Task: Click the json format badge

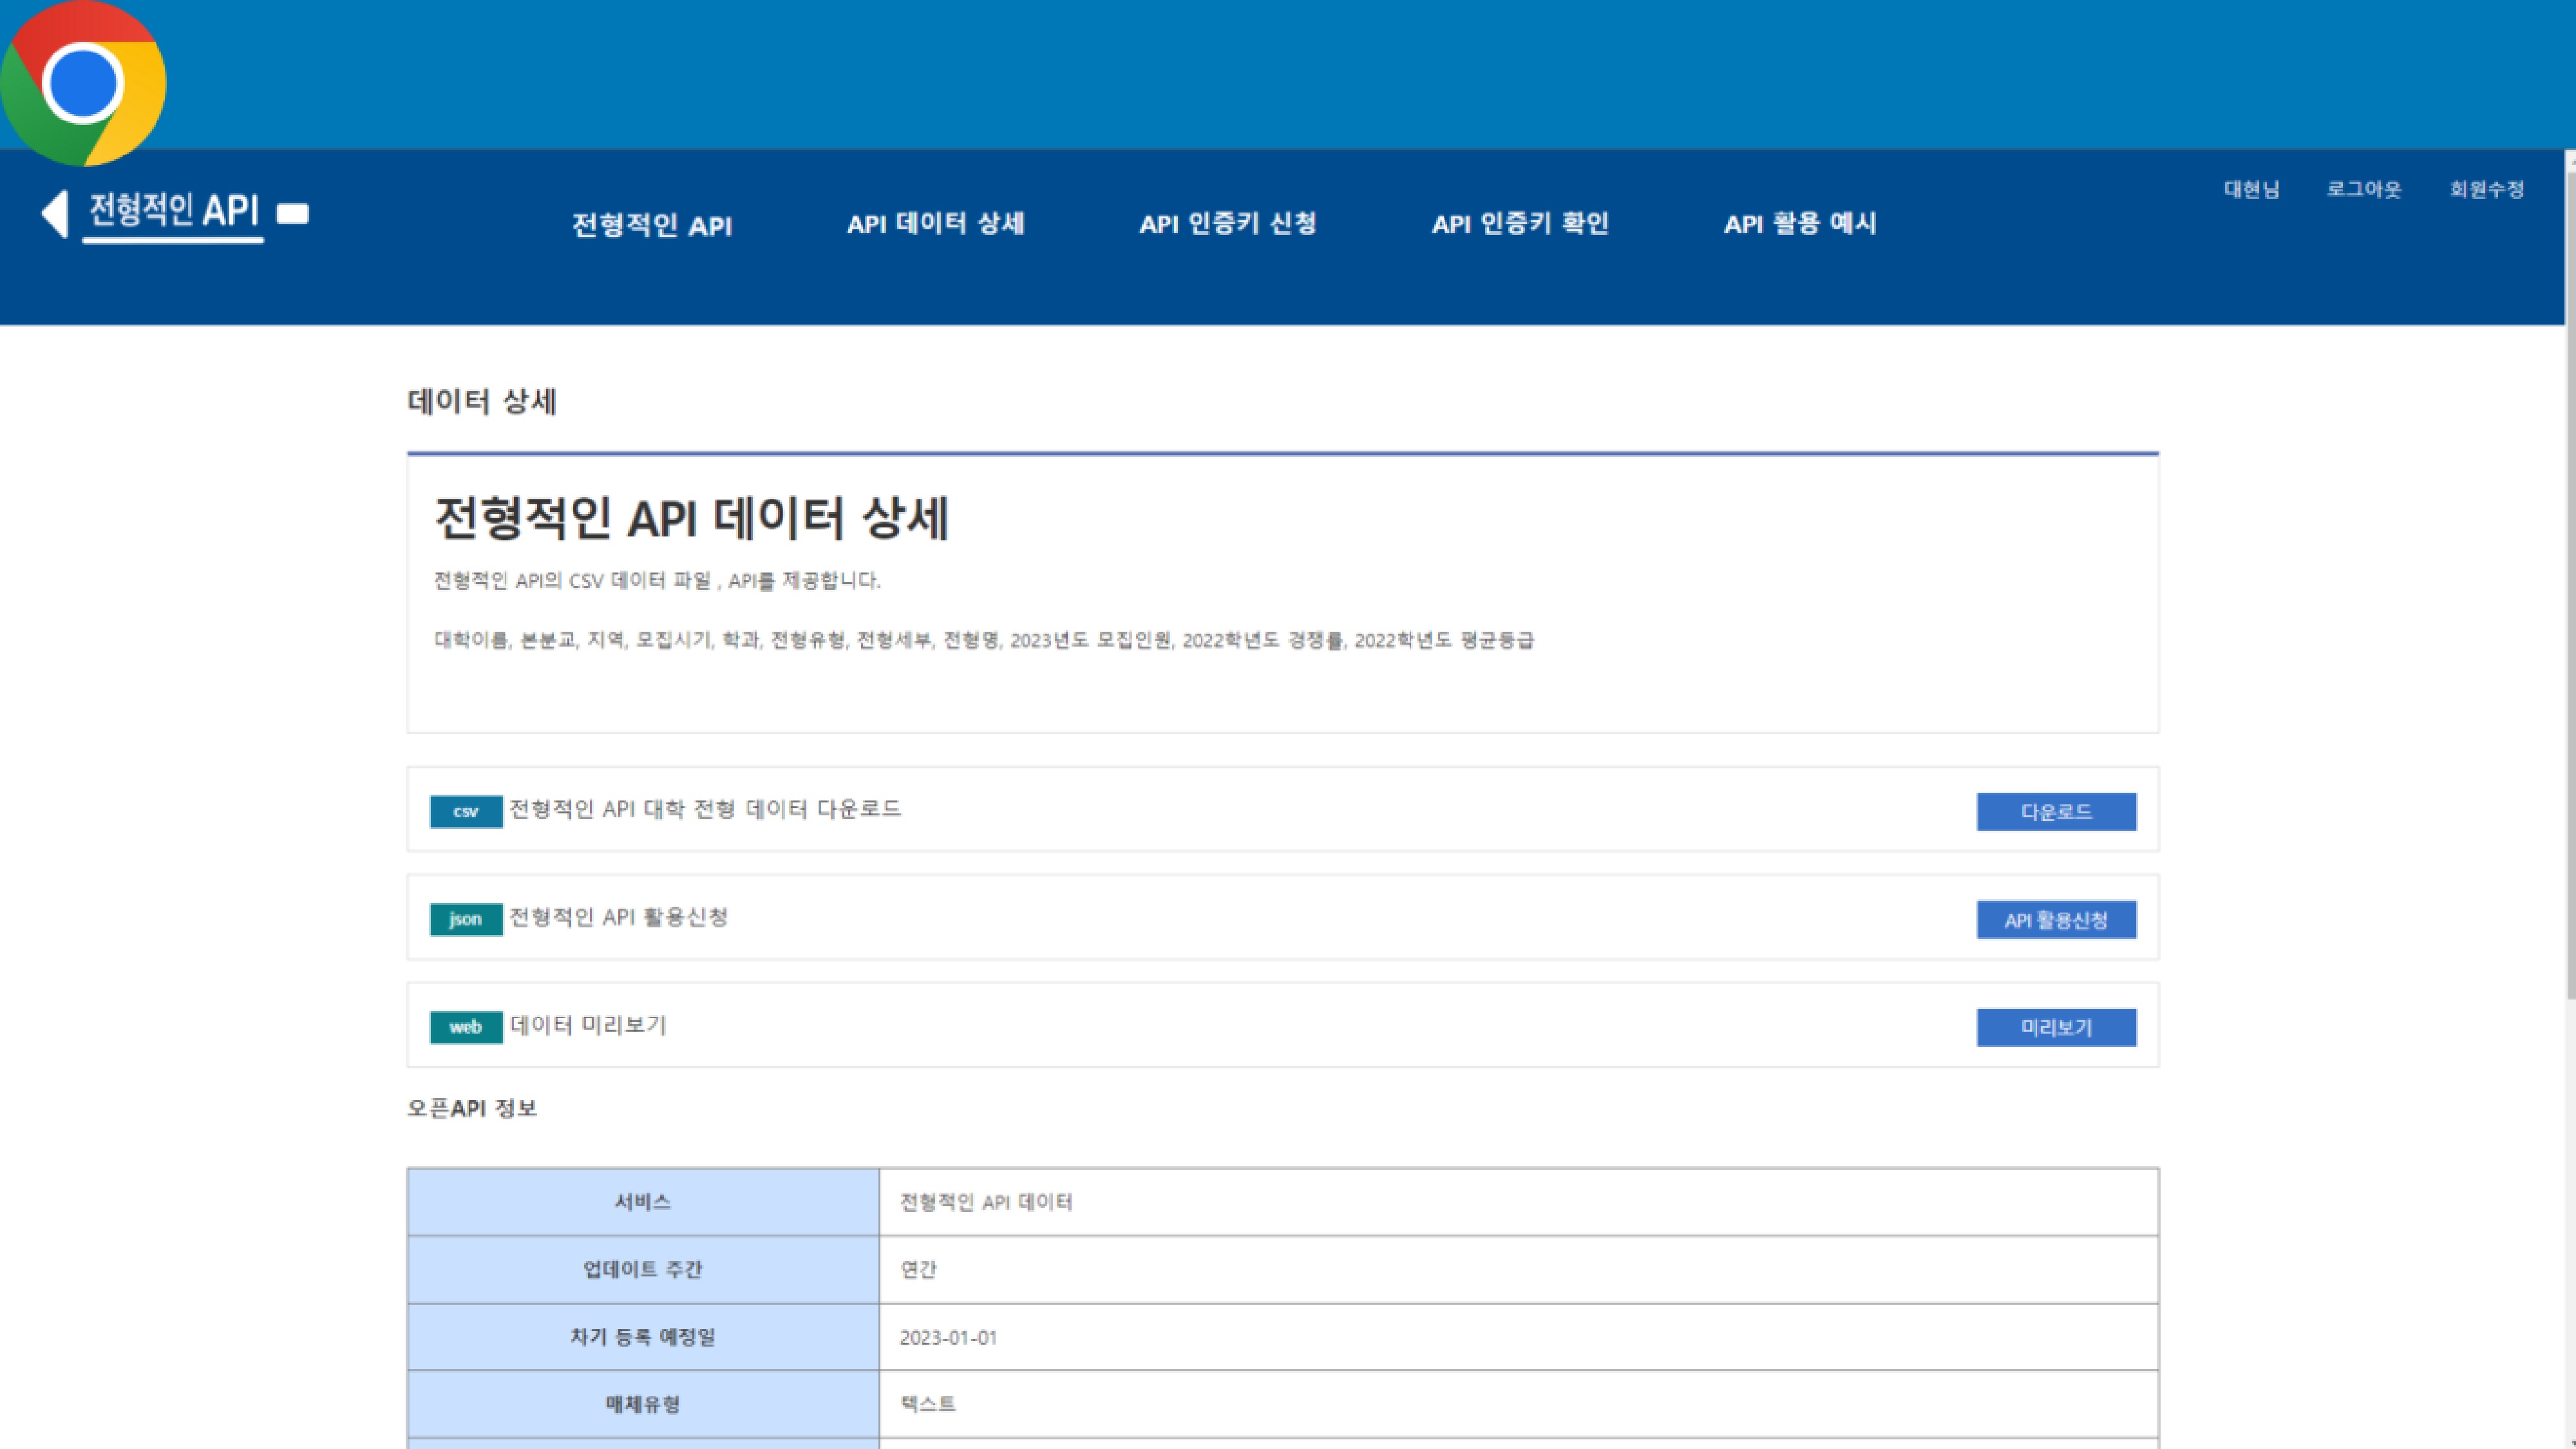Action: [465, 919]
